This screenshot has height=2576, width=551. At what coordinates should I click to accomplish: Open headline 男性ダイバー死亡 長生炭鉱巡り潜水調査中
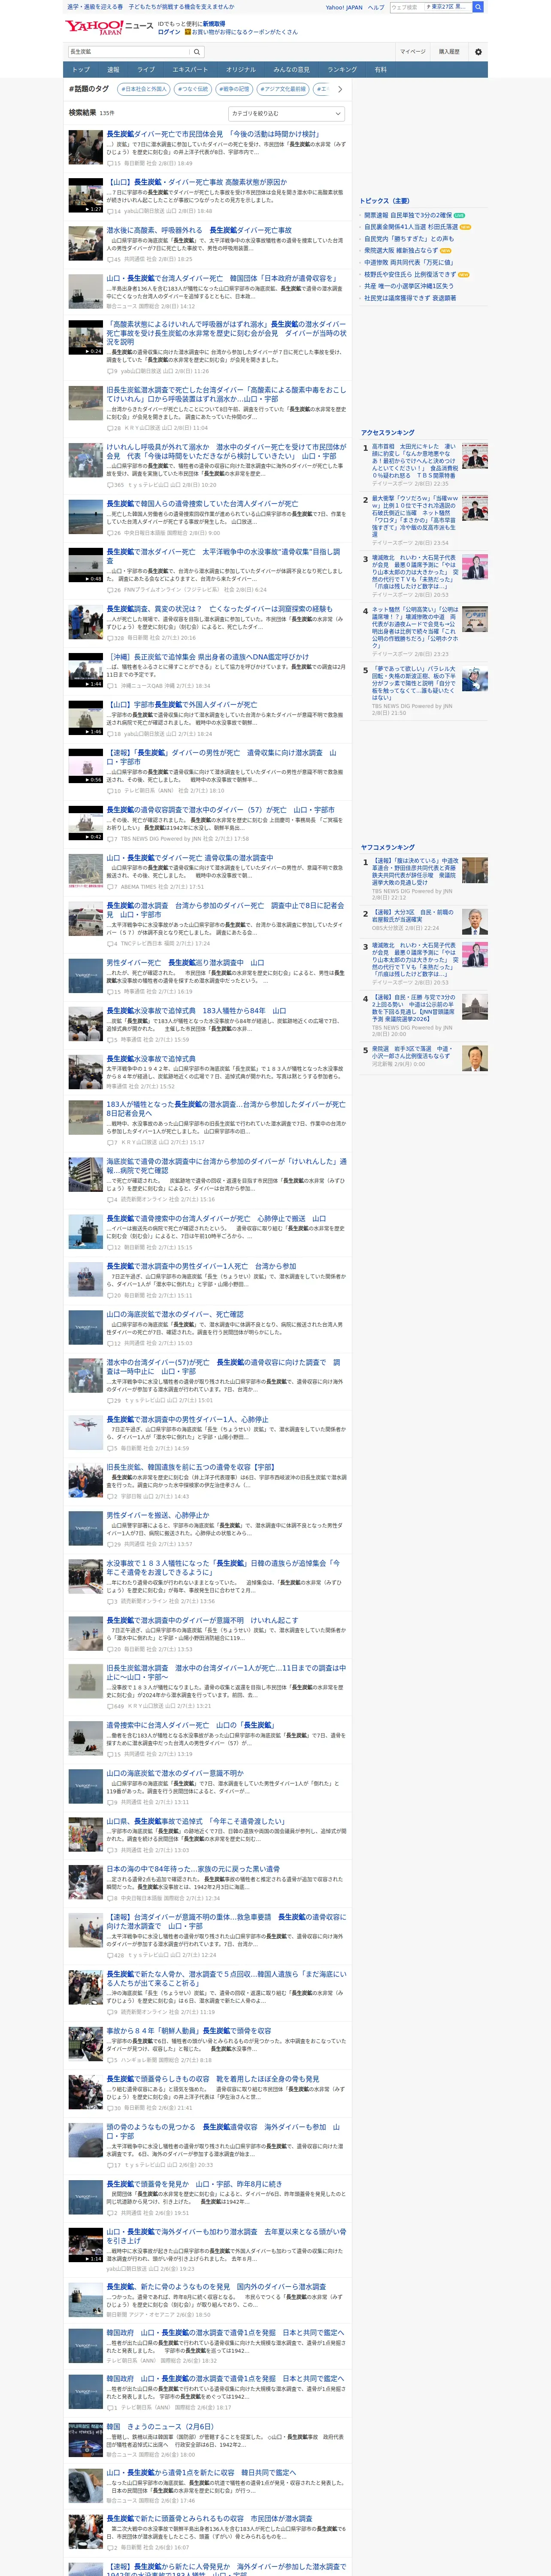tap(185, 962)
